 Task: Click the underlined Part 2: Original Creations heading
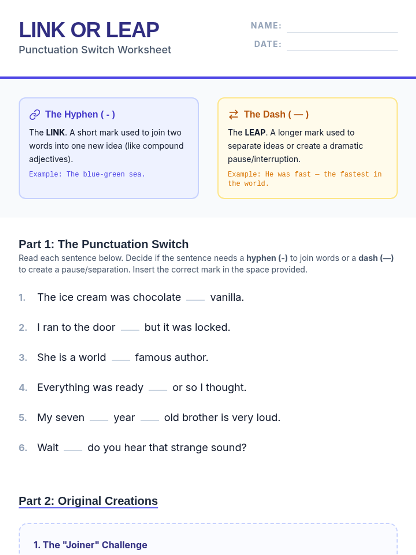point(88,501)
